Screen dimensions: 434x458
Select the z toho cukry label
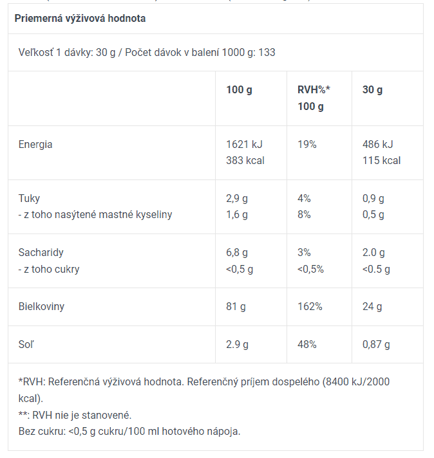[x=49, y=269]
